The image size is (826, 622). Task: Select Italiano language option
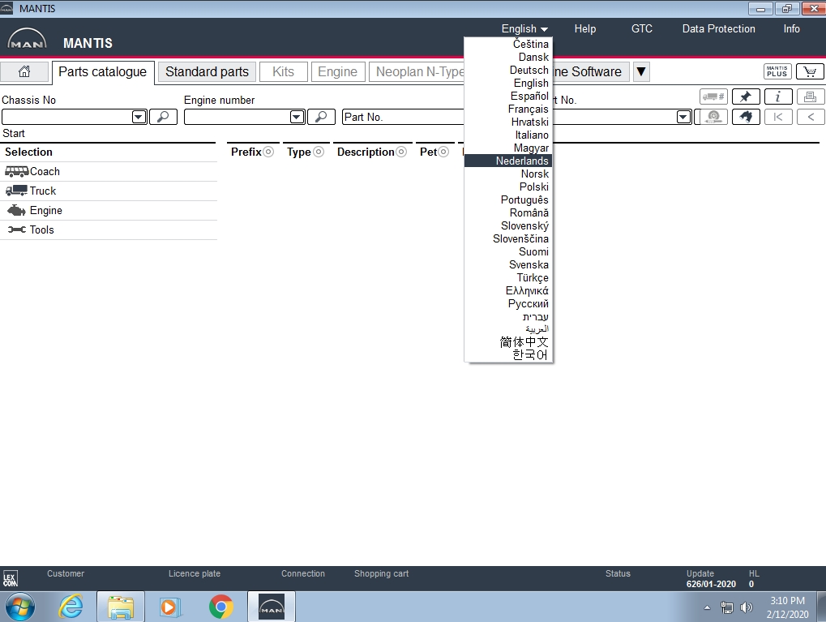click(x=508, y=135)
